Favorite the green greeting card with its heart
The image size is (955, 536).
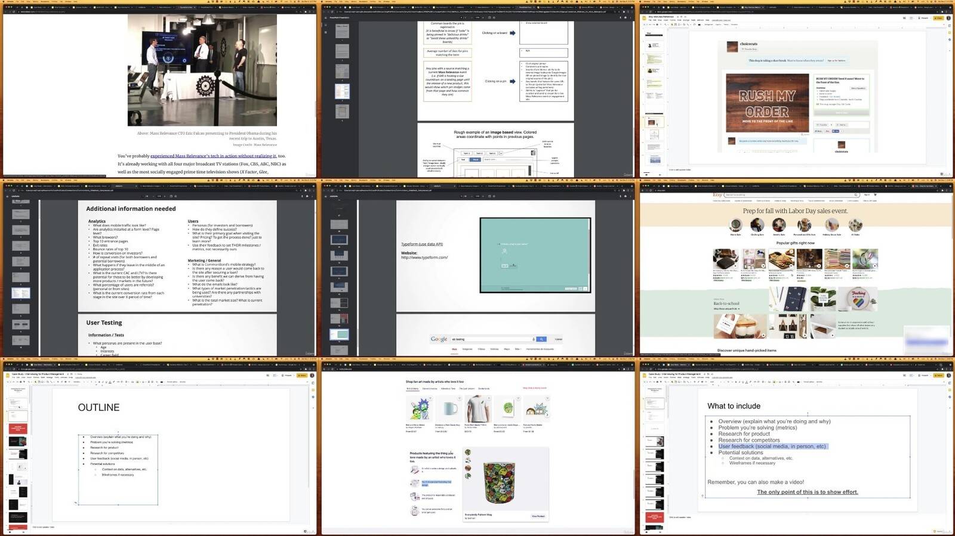click(x=518, y=398)
